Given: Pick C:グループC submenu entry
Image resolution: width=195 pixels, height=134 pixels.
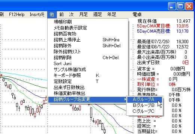Looking at the screenshot, I should pos(144,111).
